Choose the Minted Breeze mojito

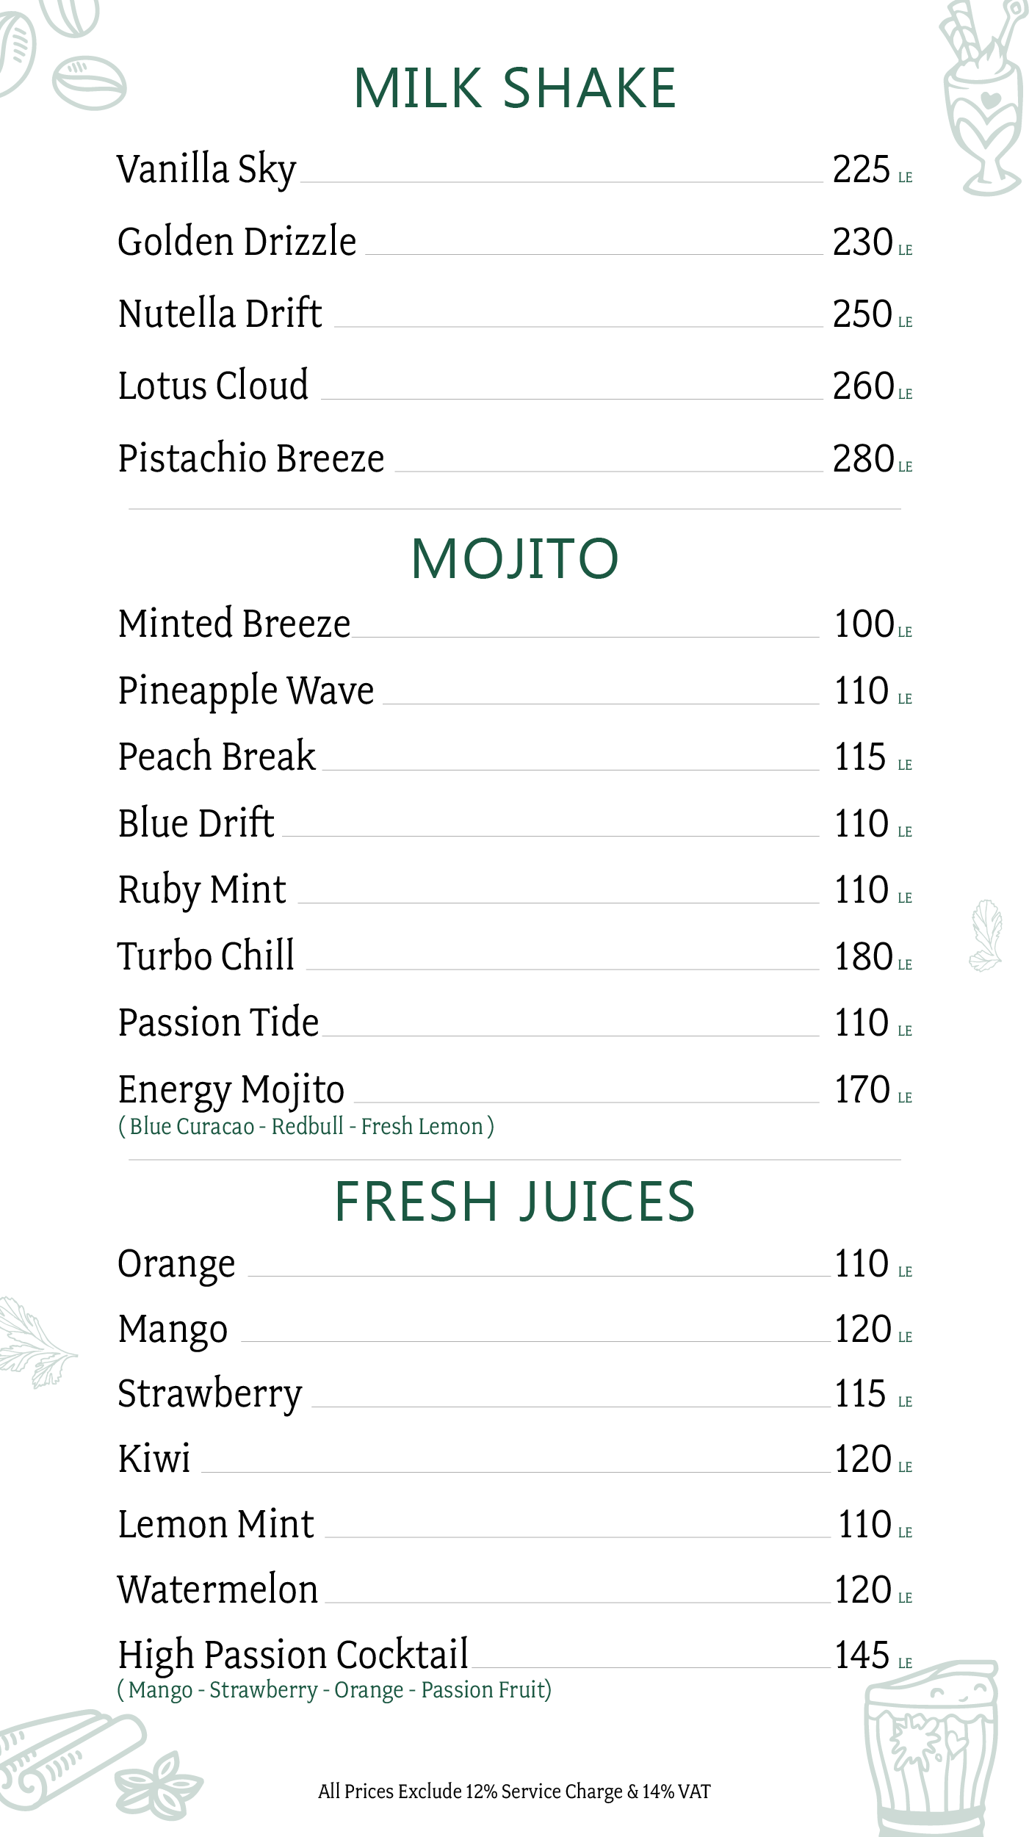click(x=234, y=624)
